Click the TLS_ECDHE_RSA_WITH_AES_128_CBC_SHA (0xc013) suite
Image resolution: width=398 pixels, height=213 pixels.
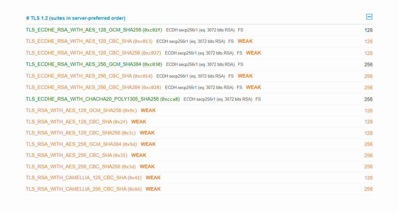tap(89, 41)
